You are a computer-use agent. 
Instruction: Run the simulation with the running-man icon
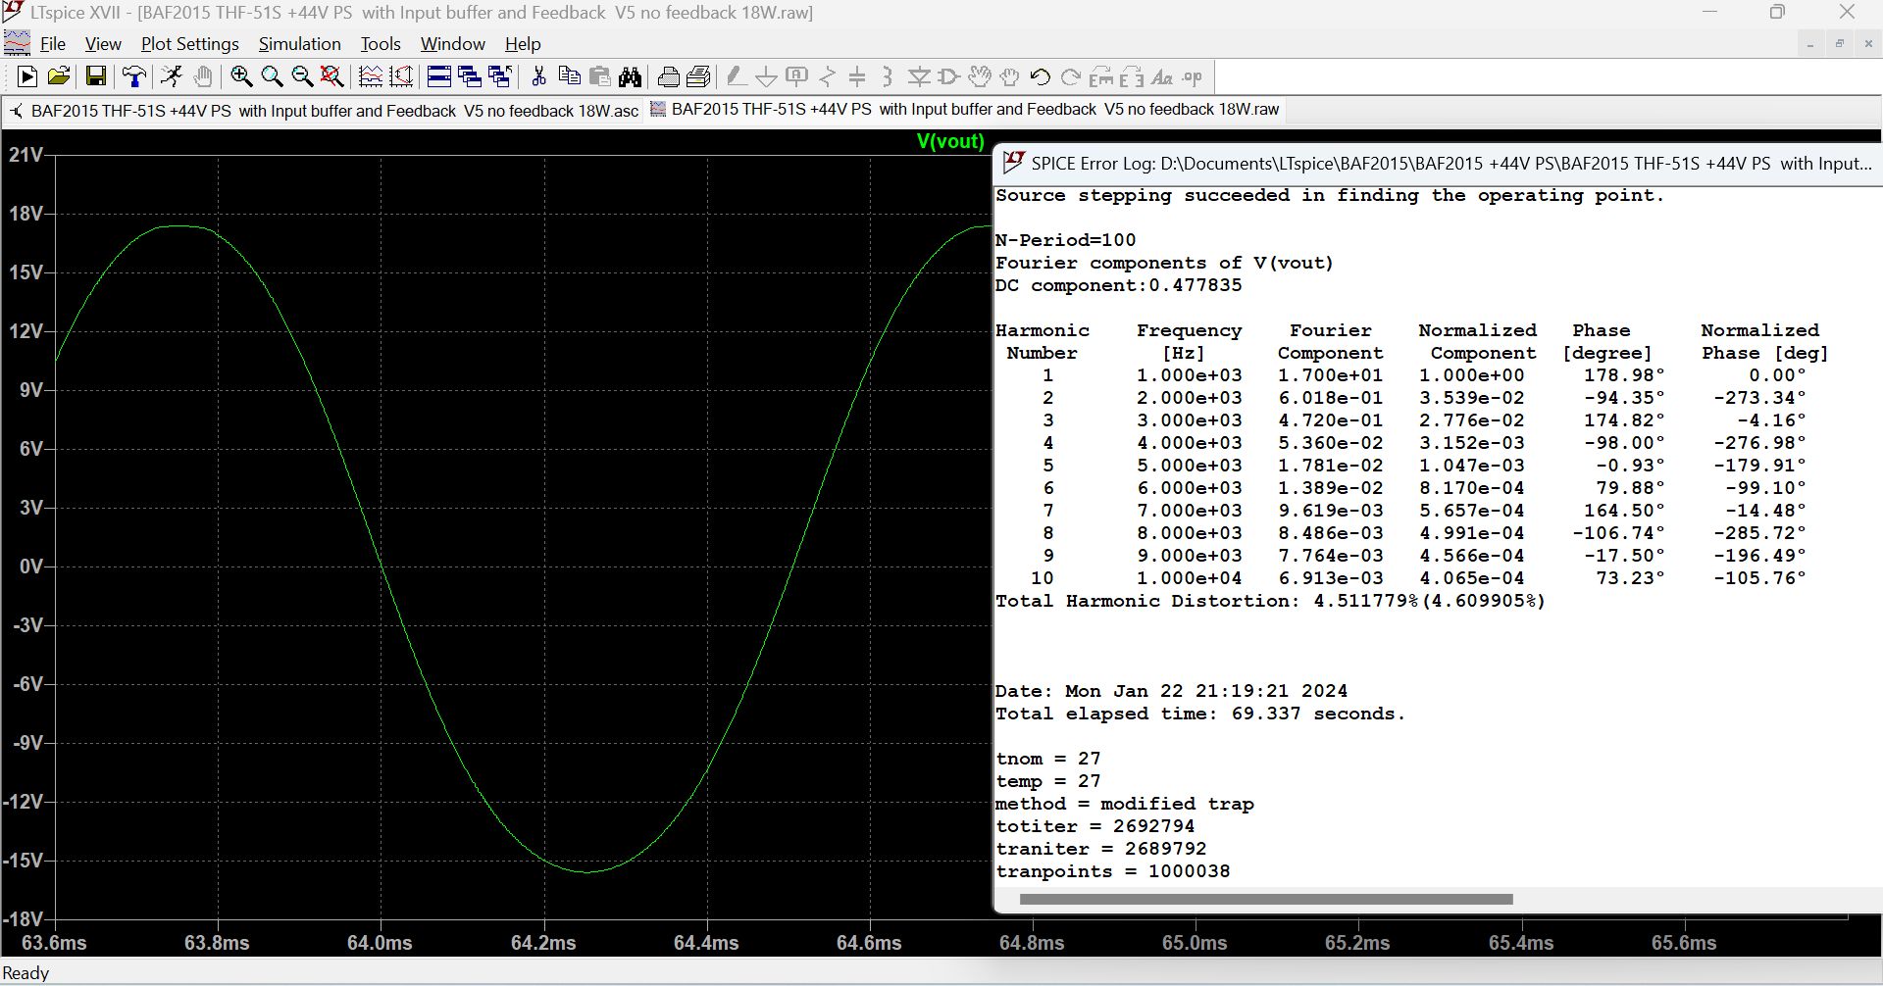(x=172, y=76)
